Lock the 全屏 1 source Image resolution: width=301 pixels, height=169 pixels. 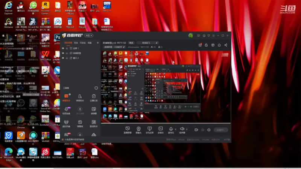click(67, 48)
